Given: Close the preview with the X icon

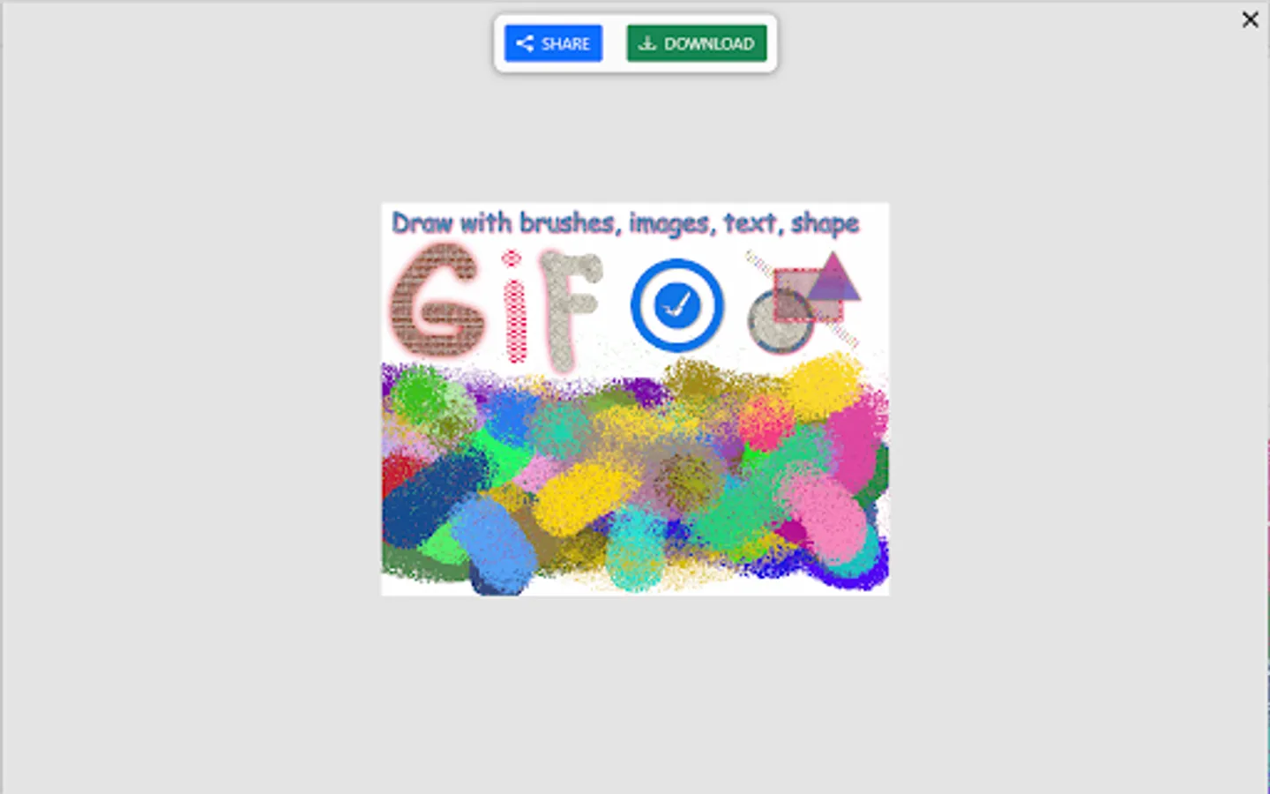Looking at the screenshot, I should coord(1250,19).
